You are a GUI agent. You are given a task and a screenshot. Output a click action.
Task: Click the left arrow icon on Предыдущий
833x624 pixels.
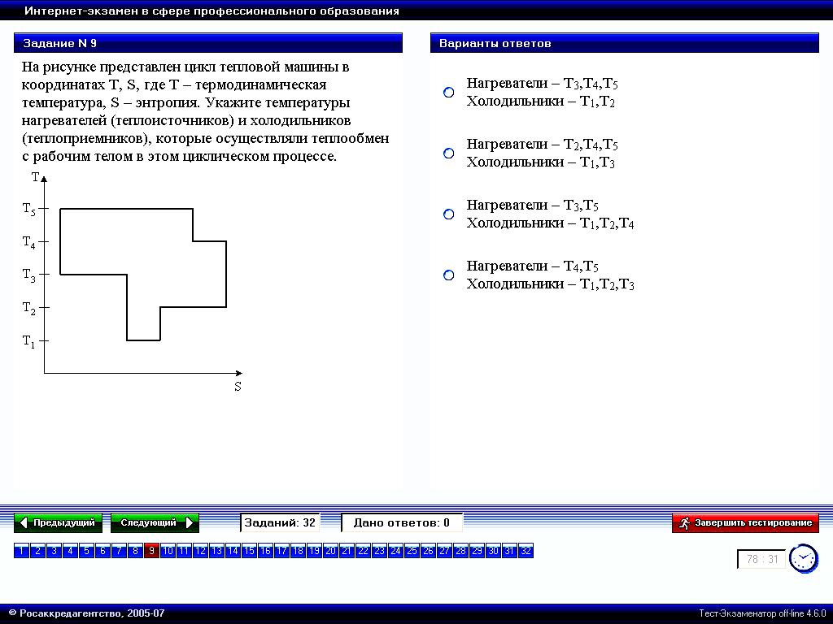[x=24, y=523]
